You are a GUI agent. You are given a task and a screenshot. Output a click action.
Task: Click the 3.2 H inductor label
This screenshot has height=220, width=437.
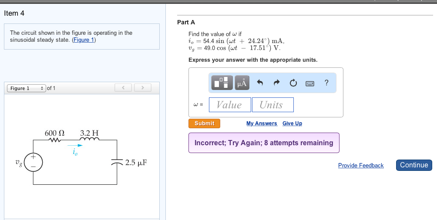point(90,133)
